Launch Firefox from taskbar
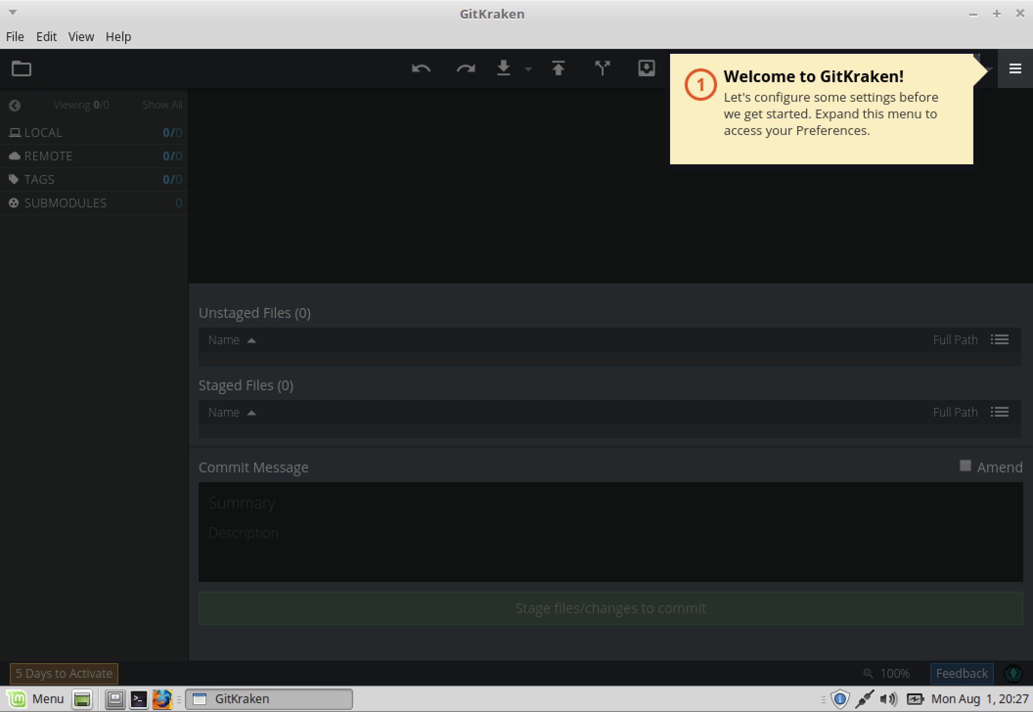The height and width of the screenshot is (712, 1033). [162, 699]
